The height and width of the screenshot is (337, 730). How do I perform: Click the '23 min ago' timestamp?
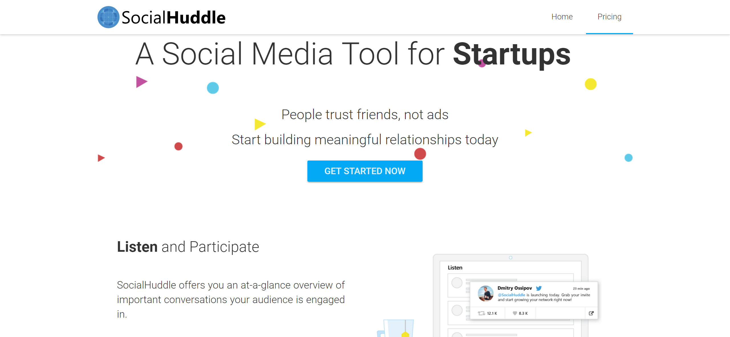point(581,289)
